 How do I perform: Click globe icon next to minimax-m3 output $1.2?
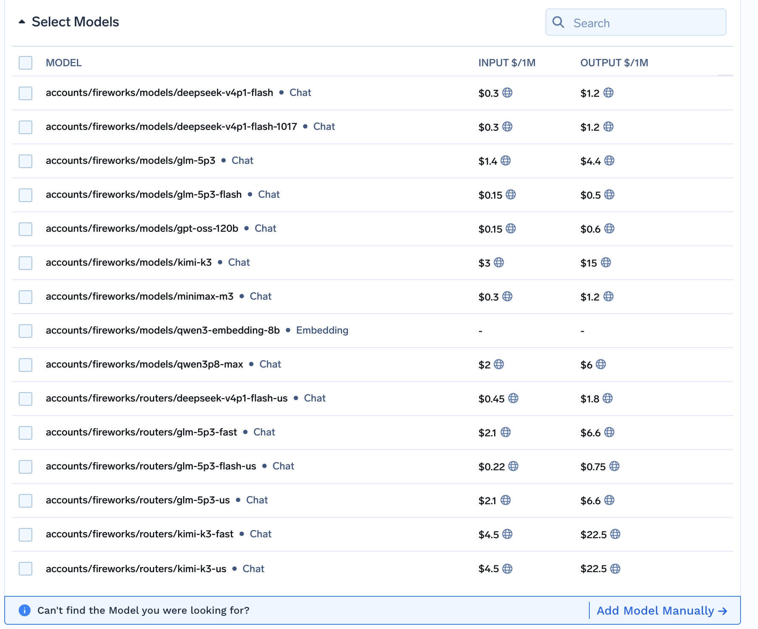(608, 296)
